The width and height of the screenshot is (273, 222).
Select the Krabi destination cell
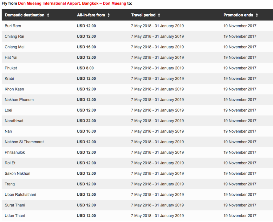[9, 79]
